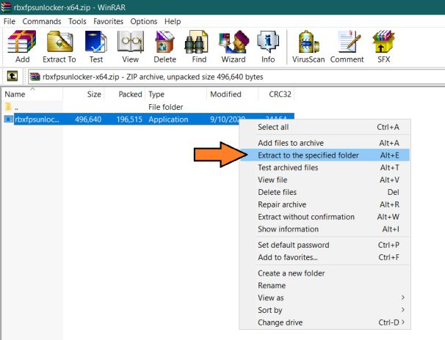The width and height of the screenshot is (445, 340).
Task: Open the View book icon
Action: pos(131,47)
